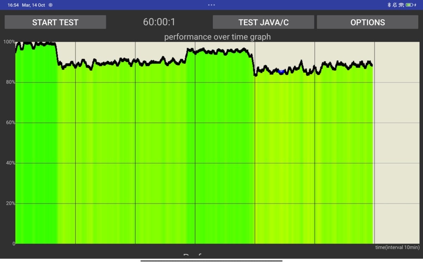
Task: Click the blue marker on the graph line
Action: coord(281,71)
